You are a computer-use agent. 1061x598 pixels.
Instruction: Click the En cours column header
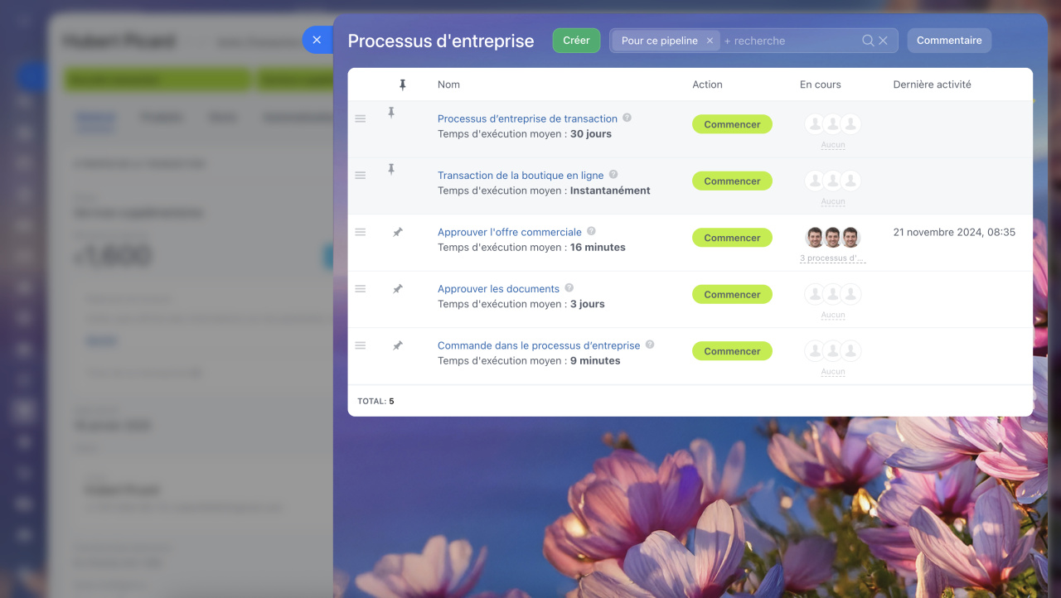[821, 84]
